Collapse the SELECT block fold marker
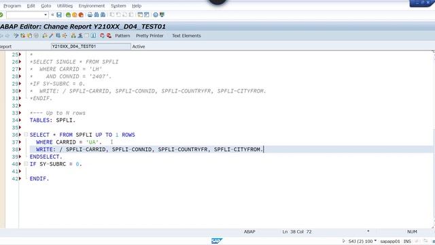Image resolution: width=435 pixels, height=245 pixels. [x=26, y=135]
